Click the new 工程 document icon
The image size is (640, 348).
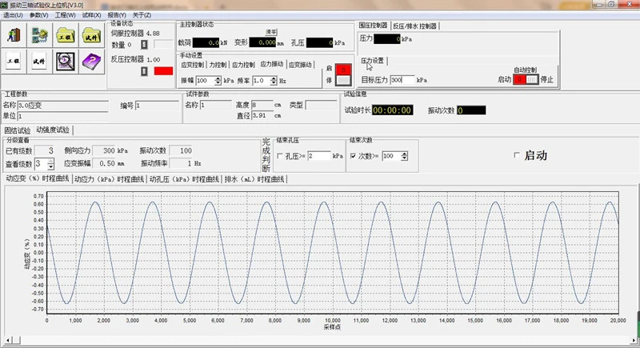14,62
